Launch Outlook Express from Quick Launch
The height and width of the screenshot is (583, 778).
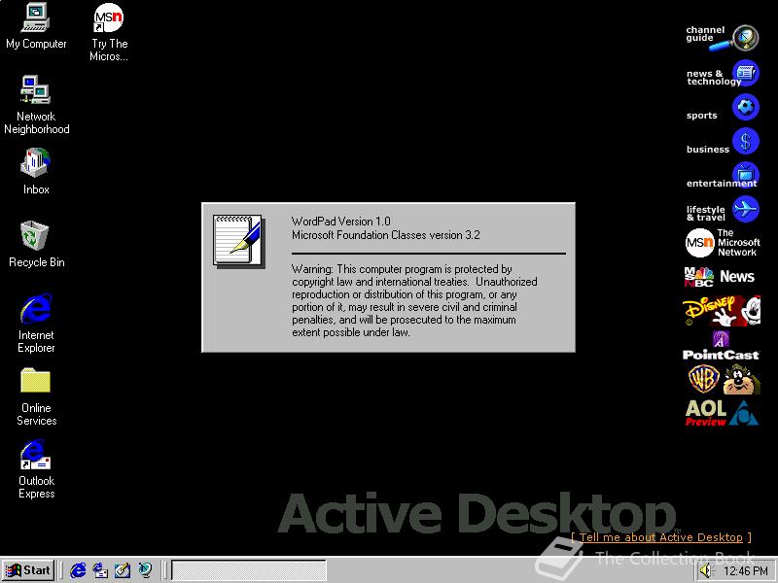click(101, 570)
